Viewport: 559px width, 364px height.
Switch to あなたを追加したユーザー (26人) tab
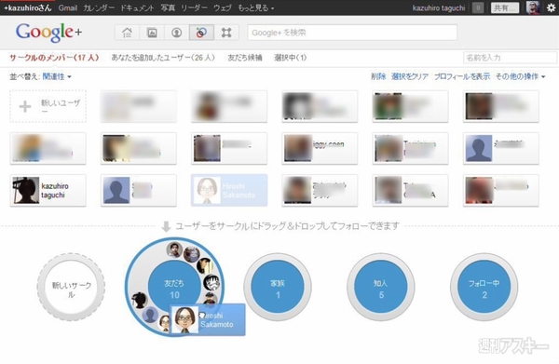163,58
